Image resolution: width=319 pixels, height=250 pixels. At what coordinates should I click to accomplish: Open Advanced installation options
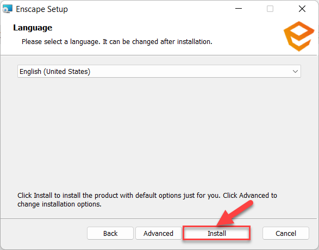point(158,233)
